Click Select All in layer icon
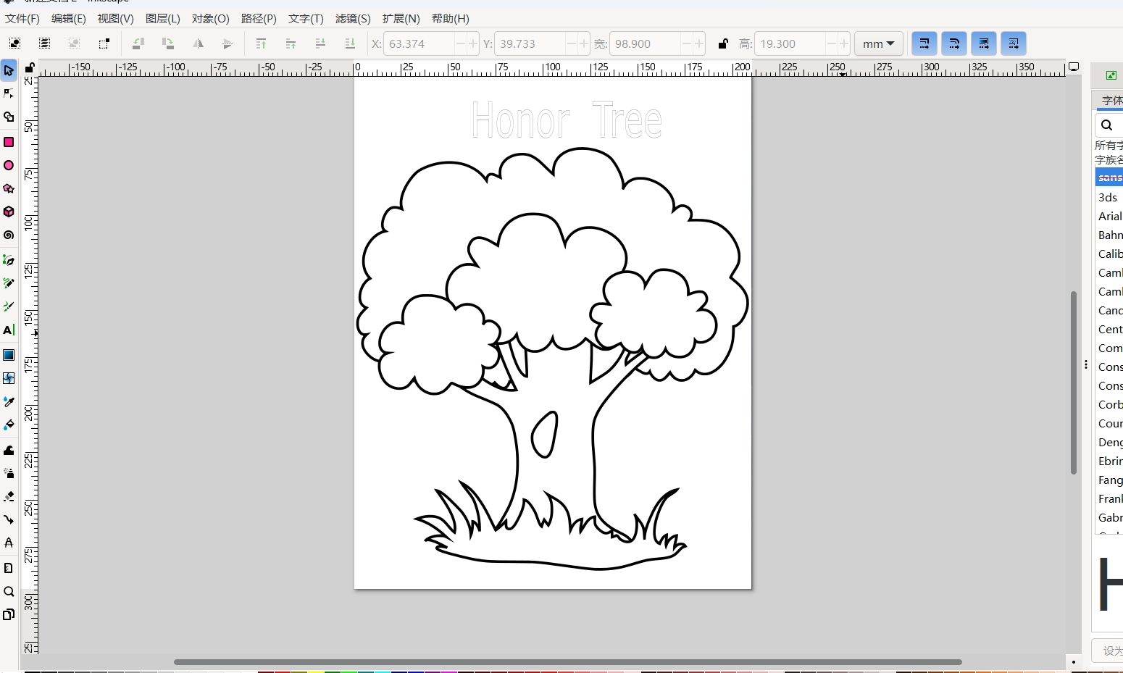 click(14, 43)
